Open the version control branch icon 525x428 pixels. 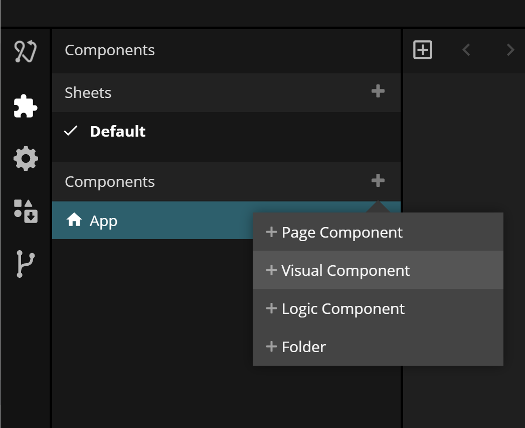pyautogui.click(x=26, y=264)
